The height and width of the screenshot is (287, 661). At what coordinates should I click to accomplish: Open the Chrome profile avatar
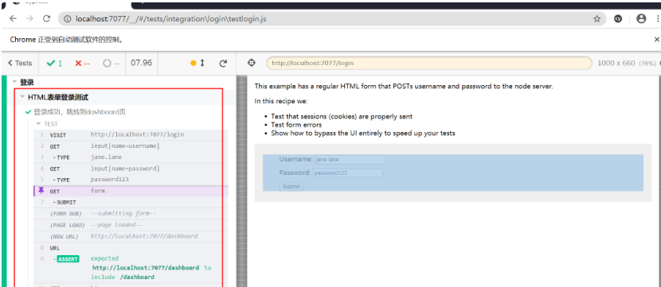pyautogui.click(x=641, y=19)
